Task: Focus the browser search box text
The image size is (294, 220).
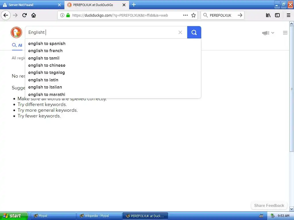Action: (220, 15)
